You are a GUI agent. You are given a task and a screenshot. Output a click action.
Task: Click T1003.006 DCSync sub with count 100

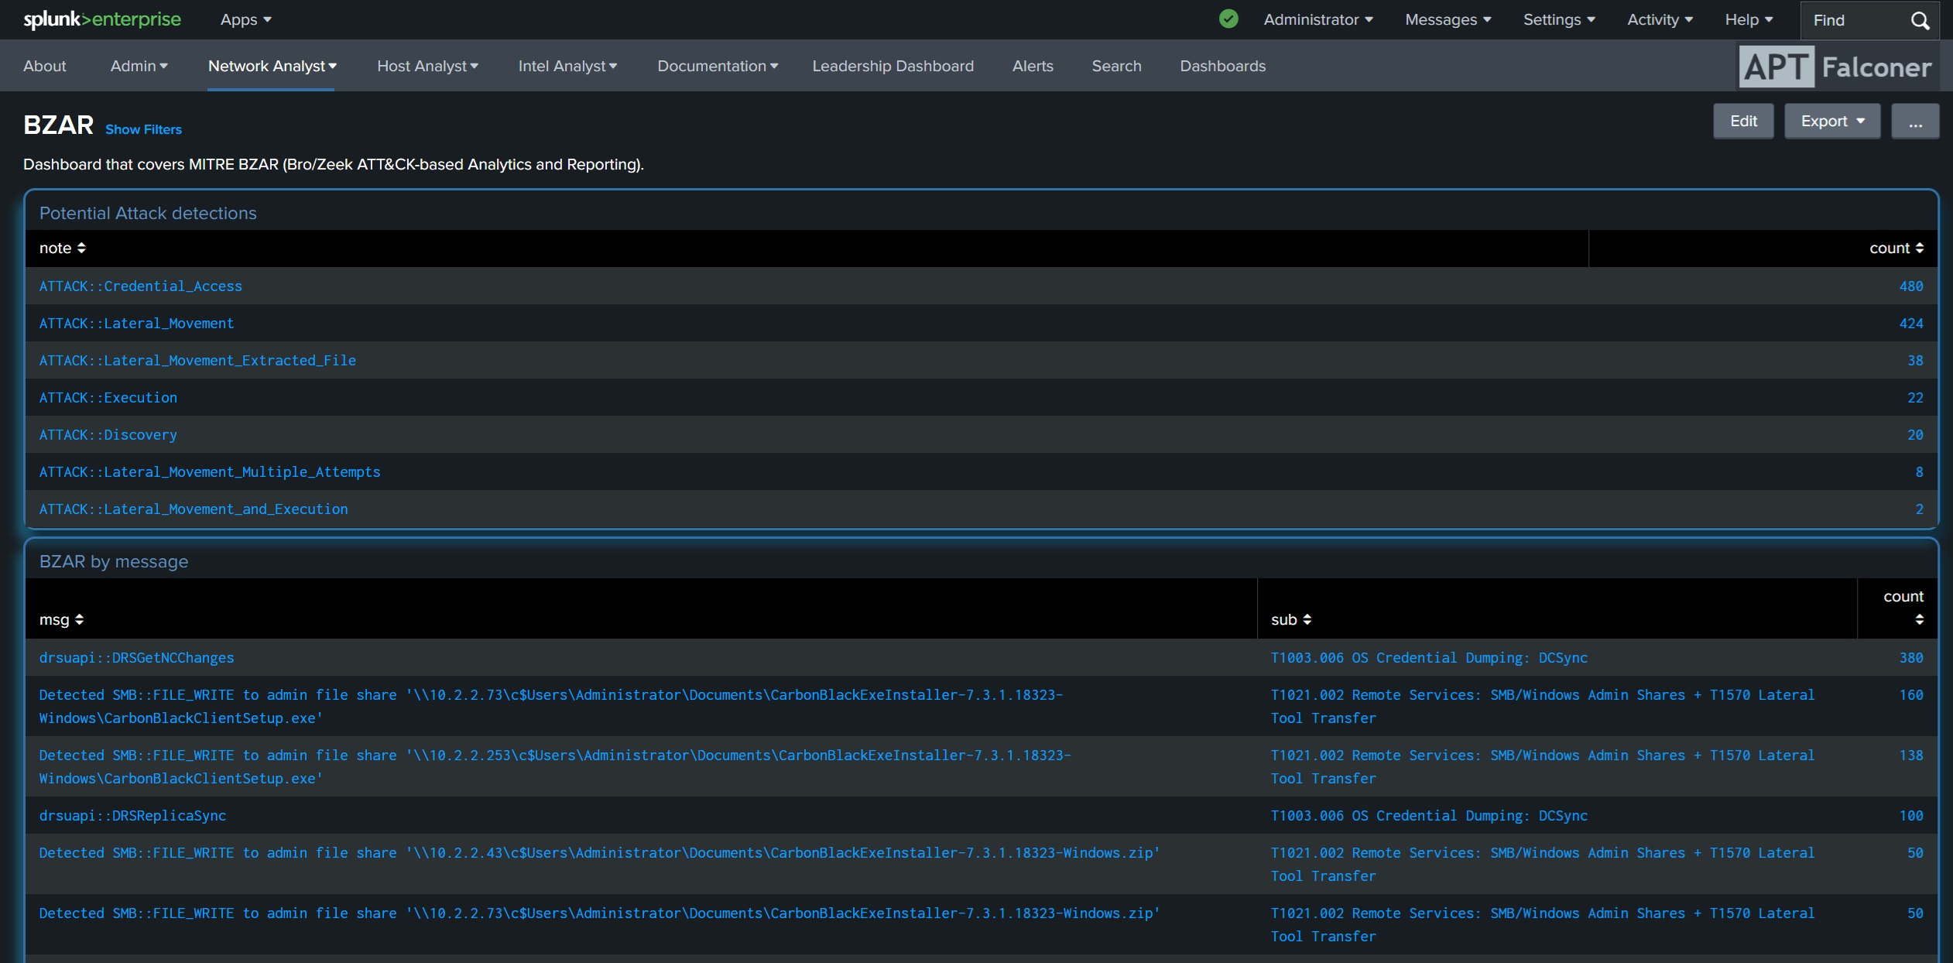click(1429, 815)
